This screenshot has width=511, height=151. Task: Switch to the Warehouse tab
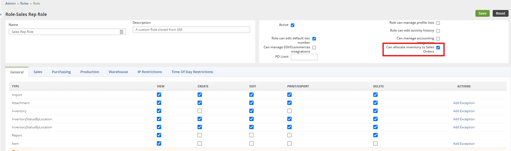coord(118,72)
